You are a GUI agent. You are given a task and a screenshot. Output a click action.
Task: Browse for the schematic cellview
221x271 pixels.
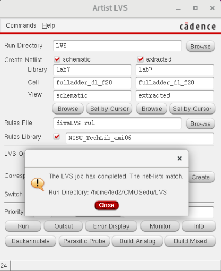68,109
